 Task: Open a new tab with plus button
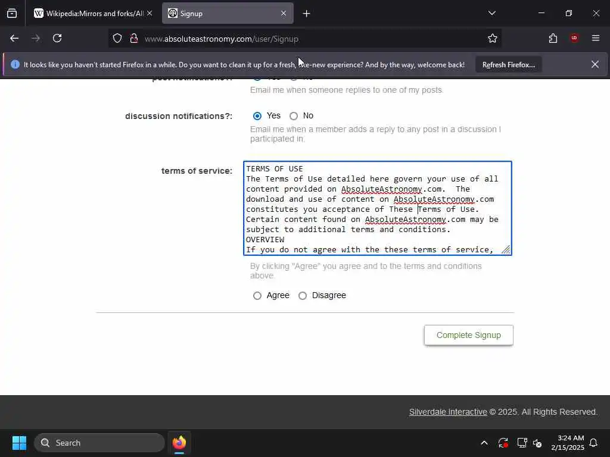coord(306,14)
